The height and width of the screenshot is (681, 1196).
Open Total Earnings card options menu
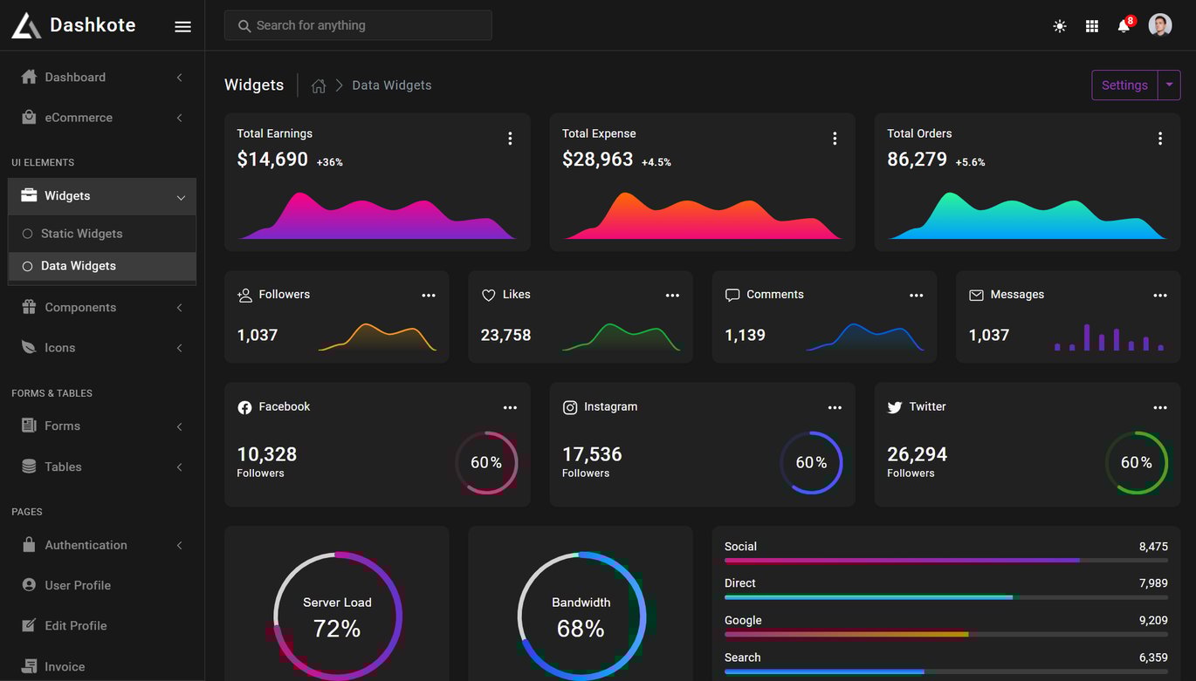[x=510, y=138]
